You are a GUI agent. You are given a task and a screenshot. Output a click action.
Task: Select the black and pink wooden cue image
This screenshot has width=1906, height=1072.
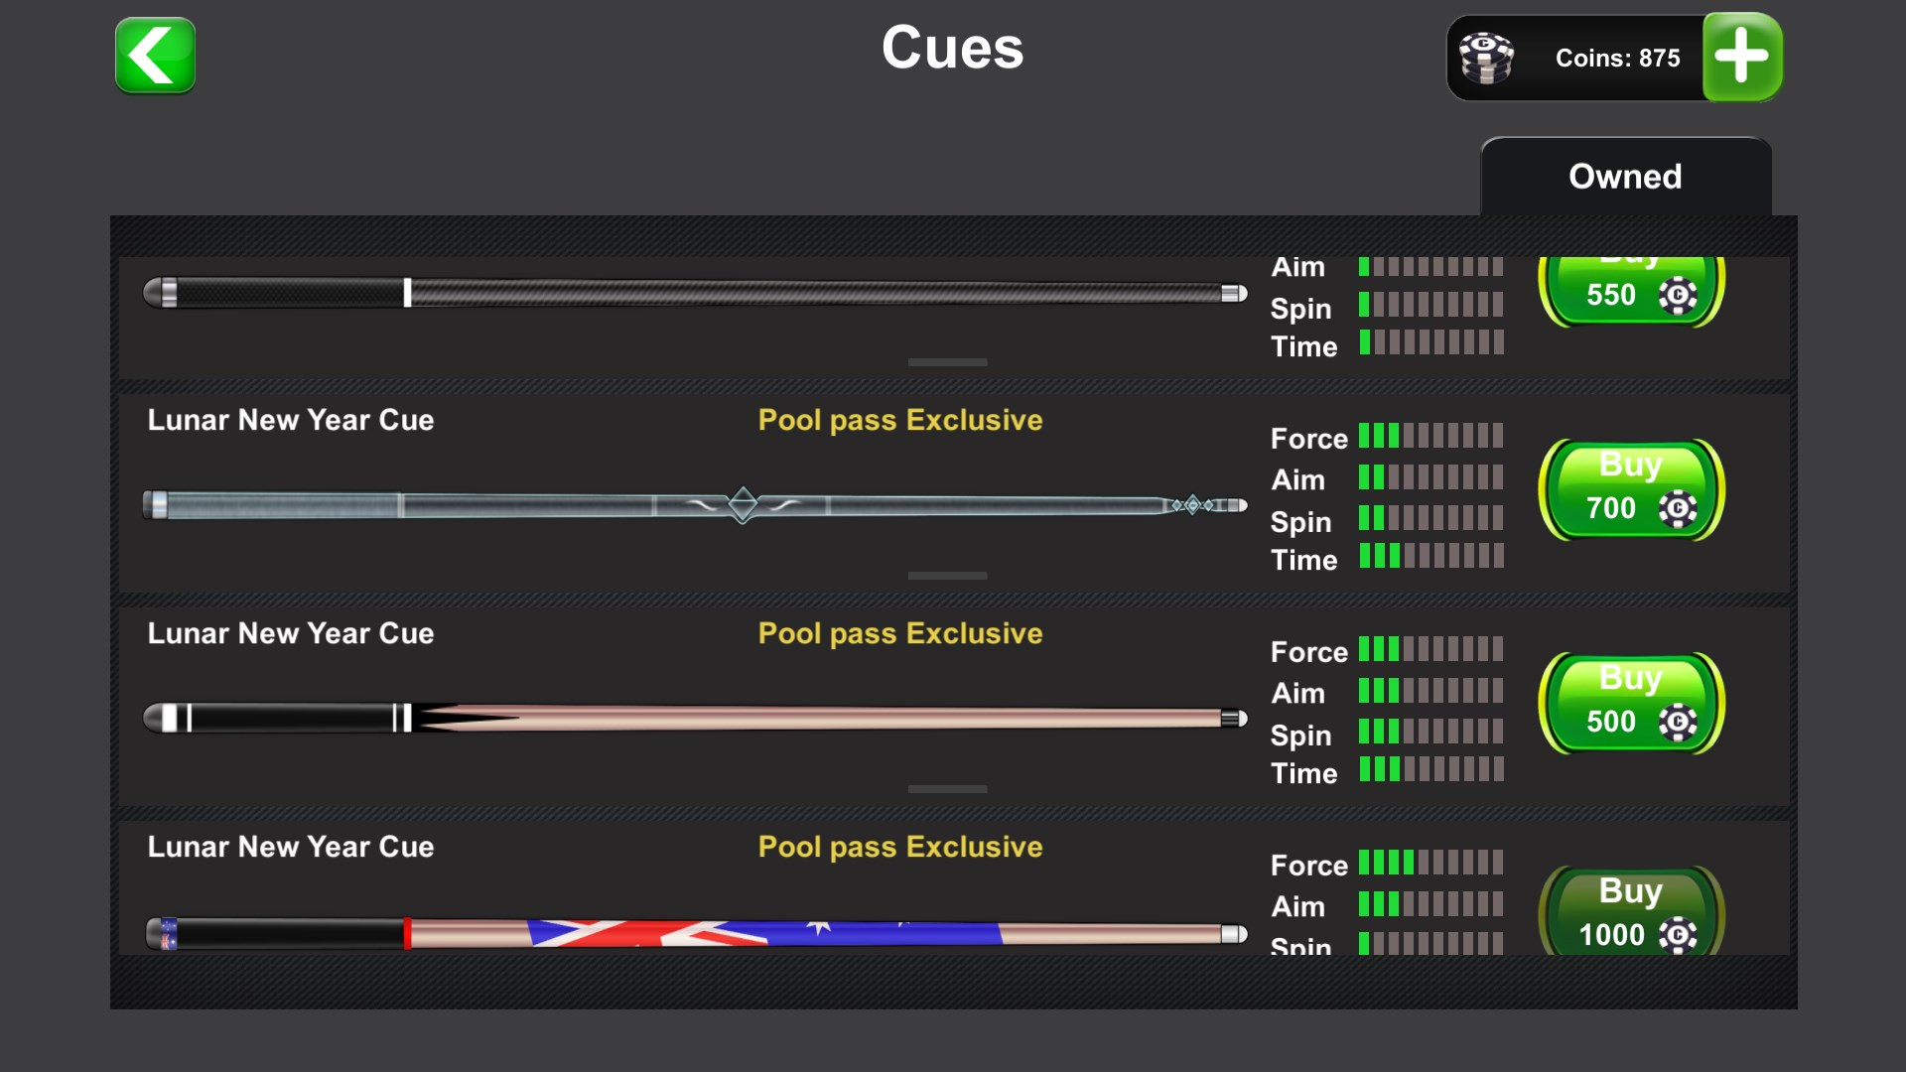695,718
